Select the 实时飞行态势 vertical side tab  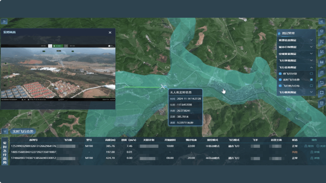point(5,151)
